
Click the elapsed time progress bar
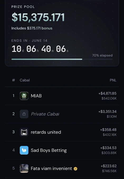coord(62,59)
